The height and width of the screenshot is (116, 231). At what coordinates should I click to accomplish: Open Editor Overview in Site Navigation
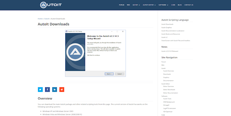click(169, 86)
